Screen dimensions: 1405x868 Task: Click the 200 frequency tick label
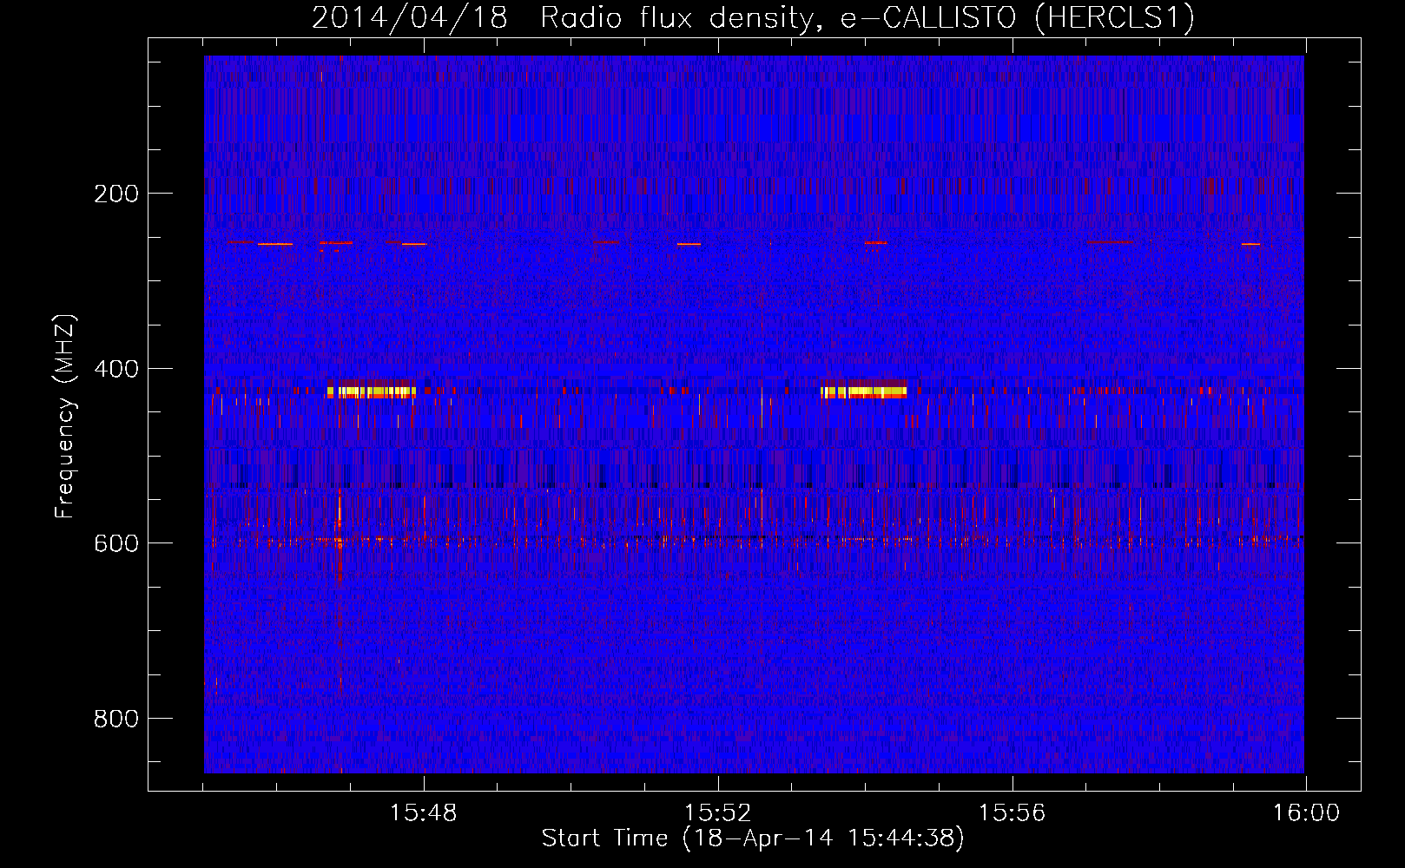point(115,194)
